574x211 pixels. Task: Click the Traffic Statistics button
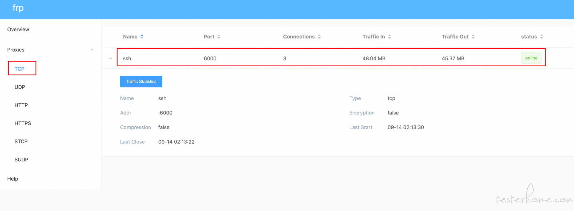pyautogui.click(x=141, y=82)
